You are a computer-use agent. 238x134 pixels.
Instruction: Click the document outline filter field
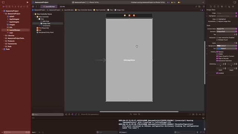pyautogui.click(x=48, y=114)
